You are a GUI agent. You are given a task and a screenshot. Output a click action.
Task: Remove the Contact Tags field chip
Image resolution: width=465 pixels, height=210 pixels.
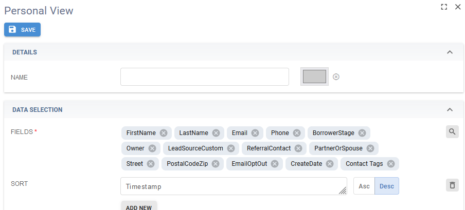click(x=391, y=164)
